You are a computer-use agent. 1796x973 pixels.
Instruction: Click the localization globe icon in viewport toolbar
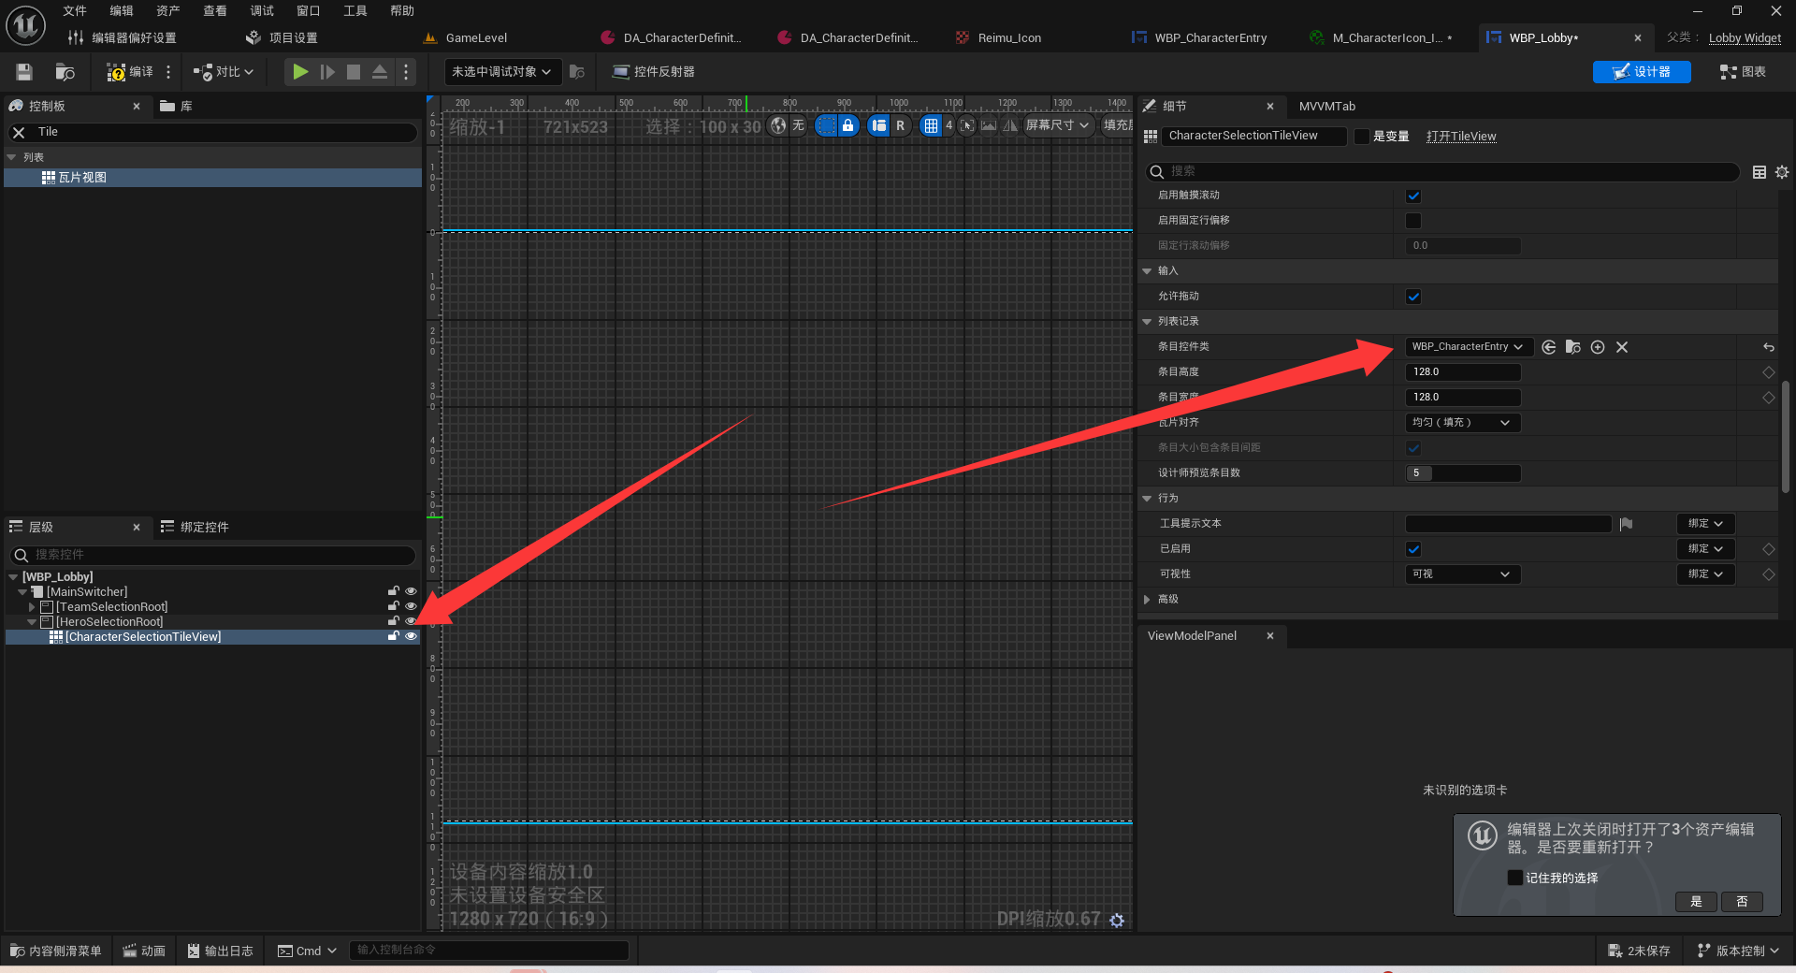pos(778,125)
